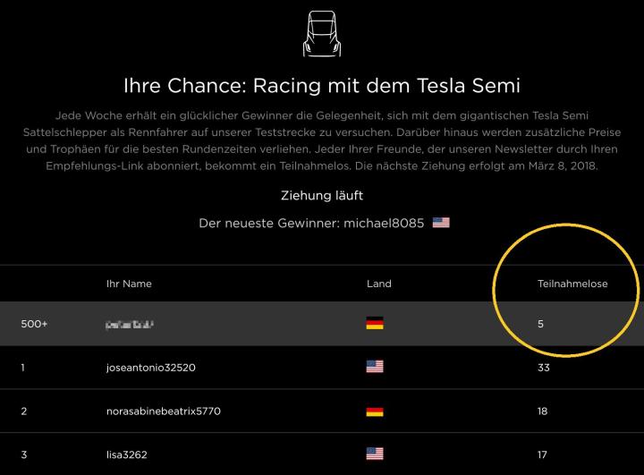Click the US flag beside michael8085
The image size is (644, 475).
(x=441, y=223)
